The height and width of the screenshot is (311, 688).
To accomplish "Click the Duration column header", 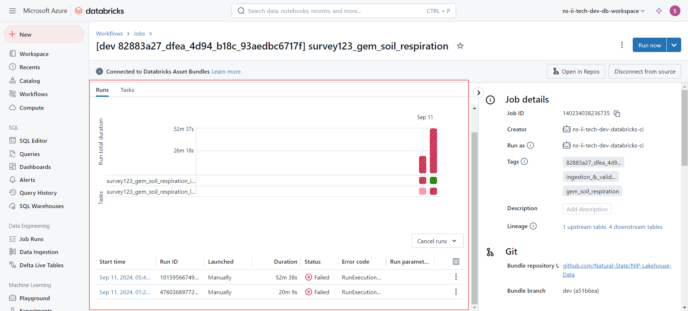I will click(285, 261).
